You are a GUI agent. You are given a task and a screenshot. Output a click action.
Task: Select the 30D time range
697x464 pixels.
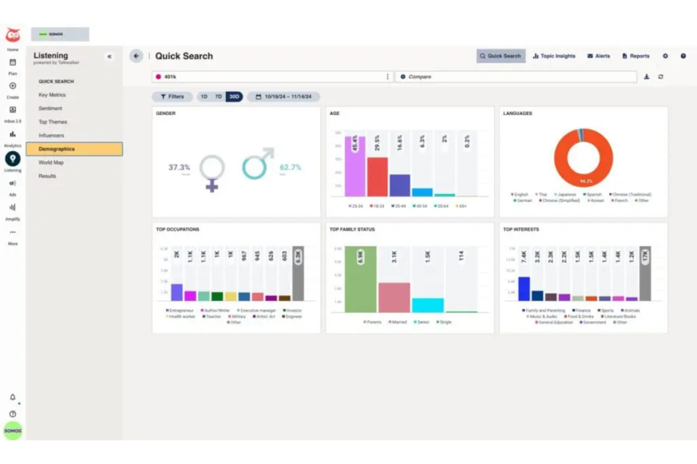[234, 97]
